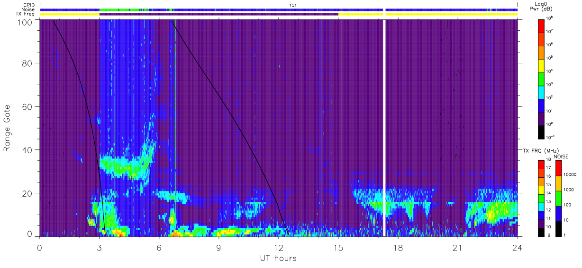Click the 20 tick on Range Gate axis
This screenshot has width=582, height=268.
[27, 193]
